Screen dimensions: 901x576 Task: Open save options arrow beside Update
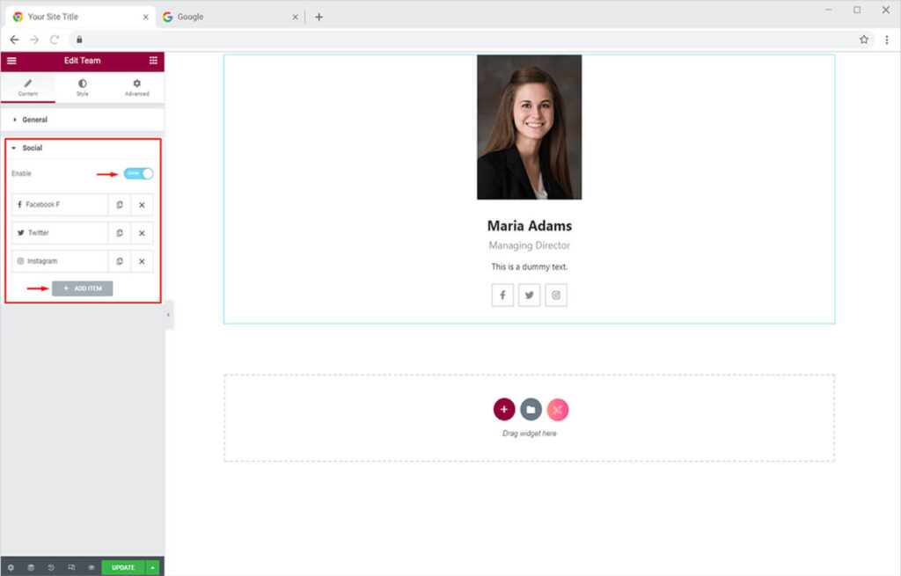coord(153,567)
